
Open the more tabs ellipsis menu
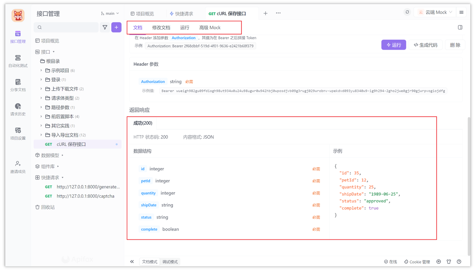click(x=278, y=13)
